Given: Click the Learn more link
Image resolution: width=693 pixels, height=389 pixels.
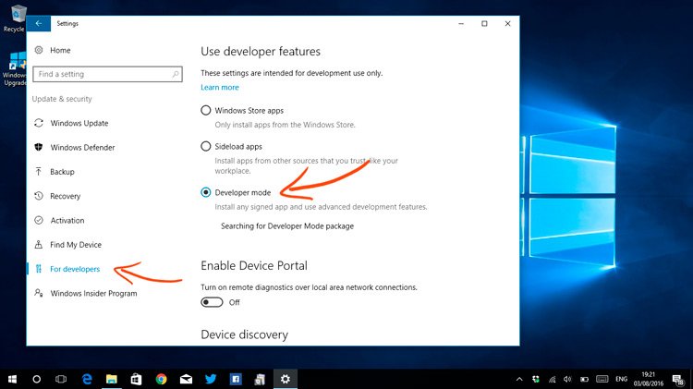Looking at the screenshot, I should click(x=219, y=88).
